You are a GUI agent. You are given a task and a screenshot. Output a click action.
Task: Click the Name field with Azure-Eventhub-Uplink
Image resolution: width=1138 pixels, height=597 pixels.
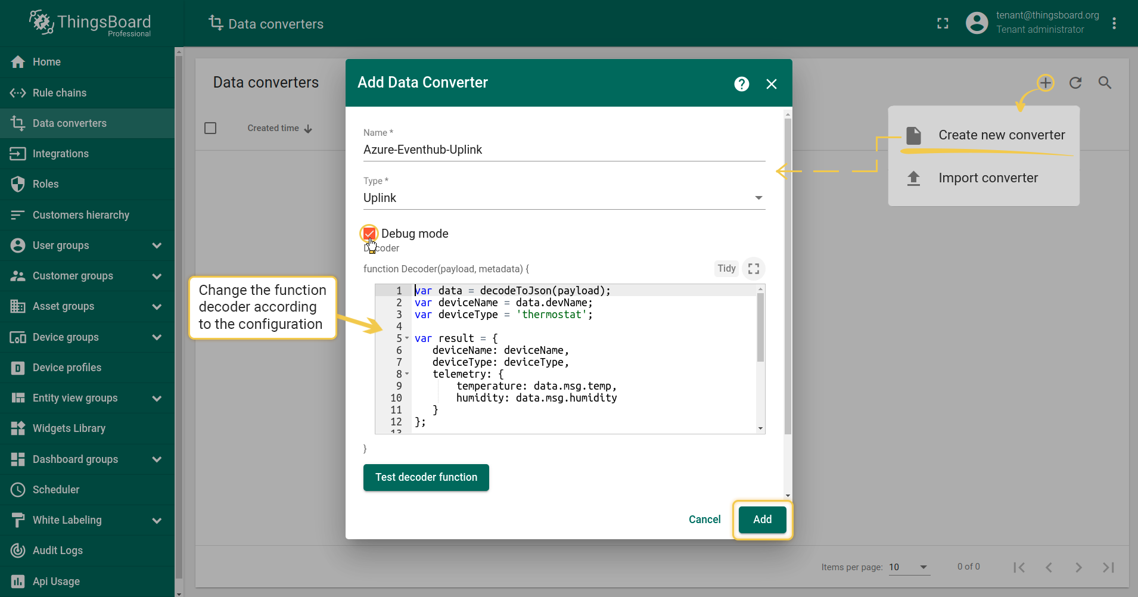(564, 150)
